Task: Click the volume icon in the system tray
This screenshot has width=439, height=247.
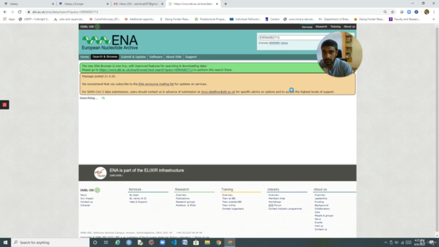Action: click(396, 242)
